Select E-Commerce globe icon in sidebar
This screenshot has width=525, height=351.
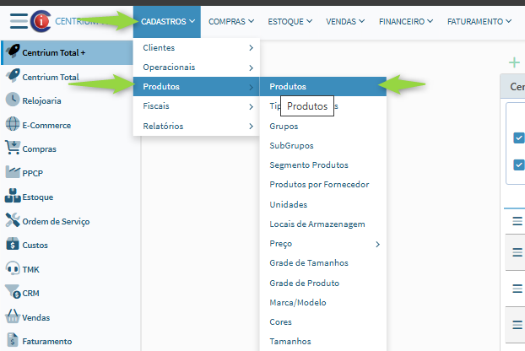point(14,125)
